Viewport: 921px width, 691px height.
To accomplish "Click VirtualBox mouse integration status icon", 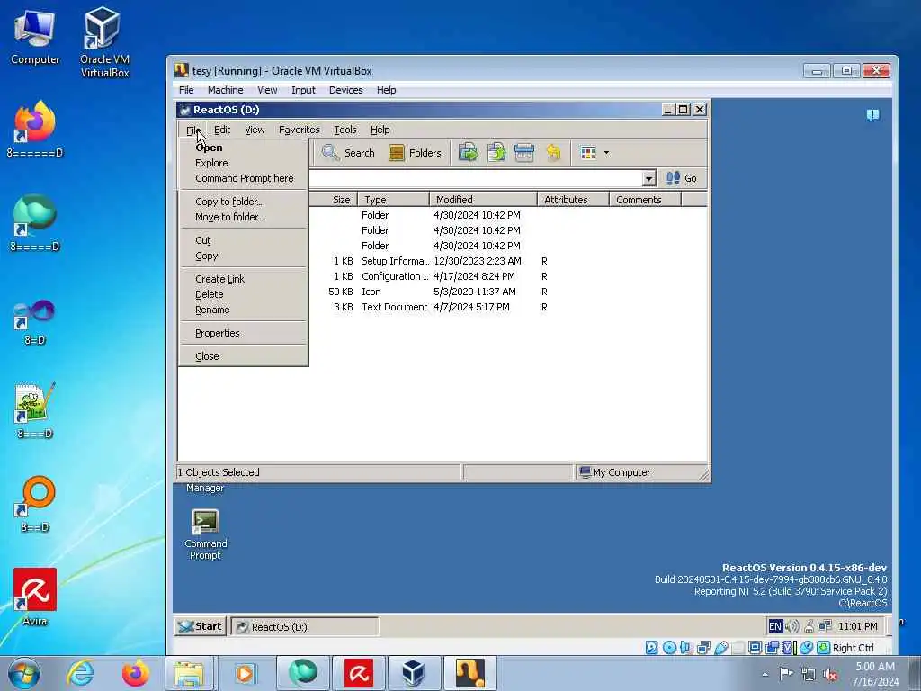I will (x=806, y=648).
